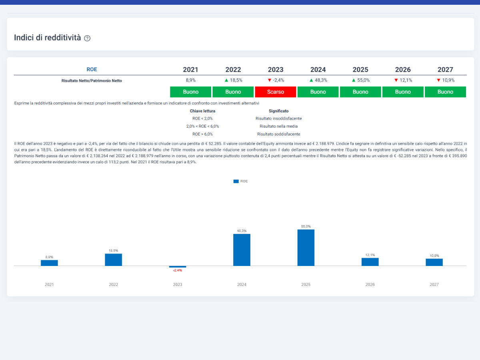This screenshot has height=360, width=480.
Task: Select the 2024 column header
Action: (x=318, y=70)
